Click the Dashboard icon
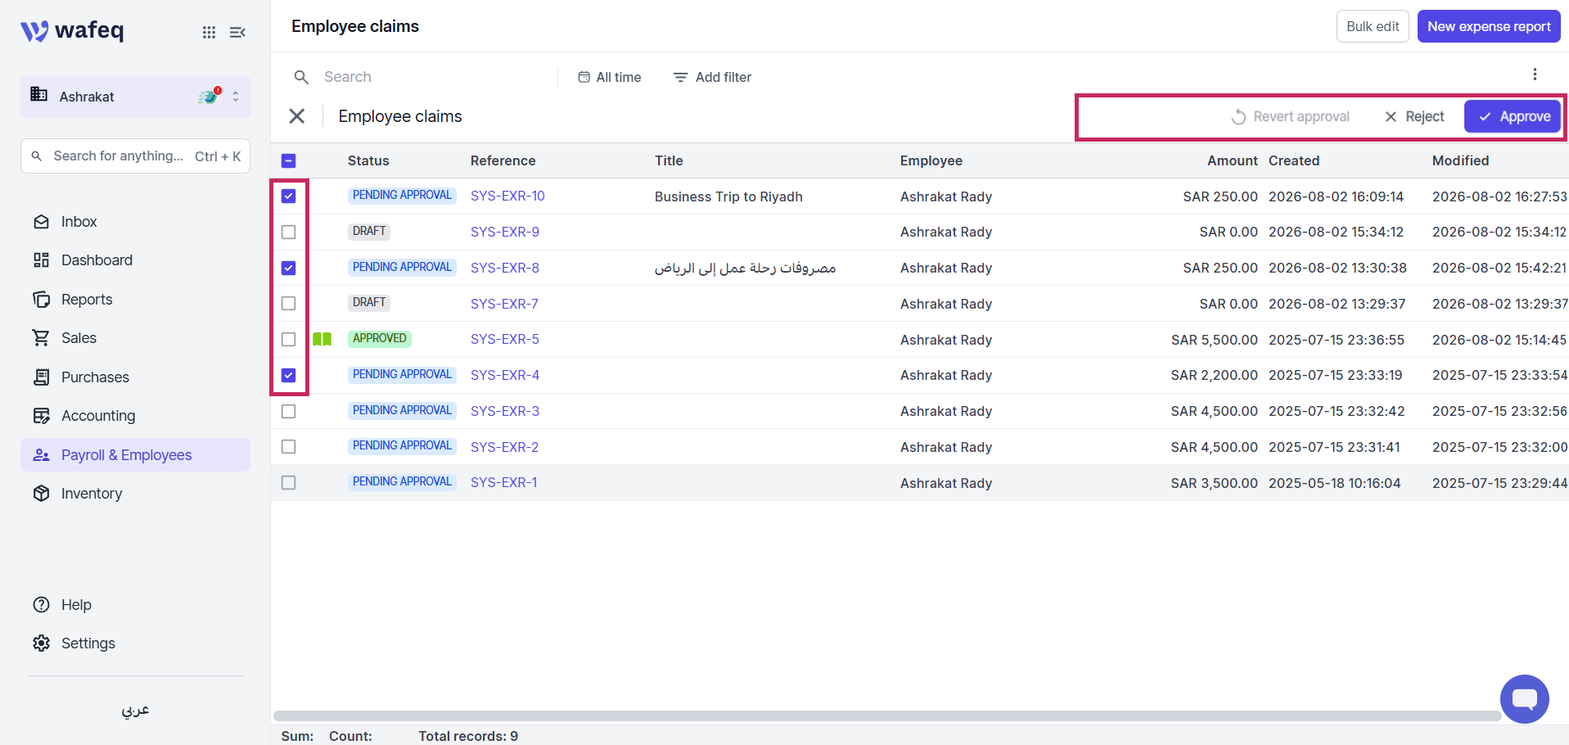 [41, 260]
